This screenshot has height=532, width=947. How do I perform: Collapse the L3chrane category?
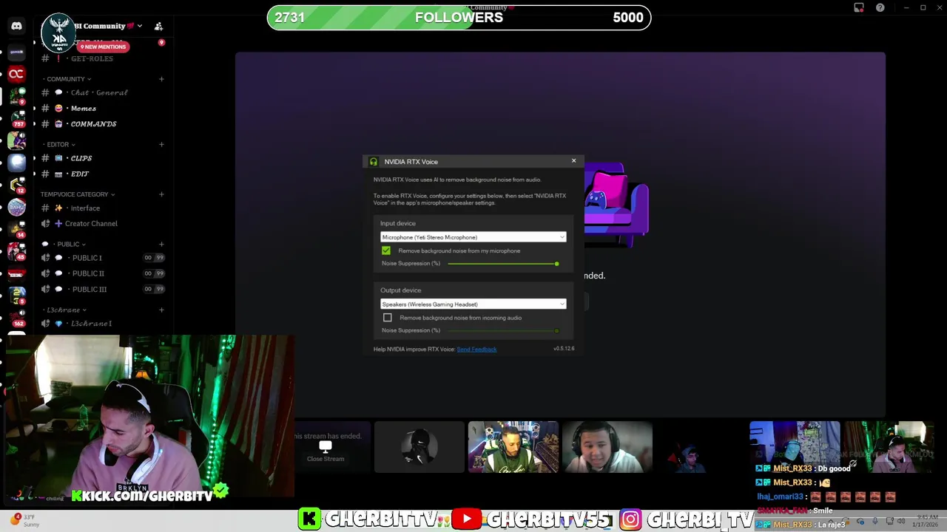(65, 310)
